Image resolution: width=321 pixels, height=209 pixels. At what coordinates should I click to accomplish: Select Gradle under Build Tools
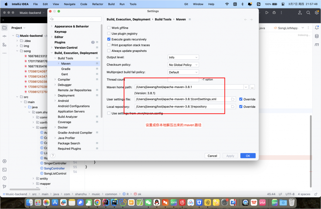tap(66, 69)
